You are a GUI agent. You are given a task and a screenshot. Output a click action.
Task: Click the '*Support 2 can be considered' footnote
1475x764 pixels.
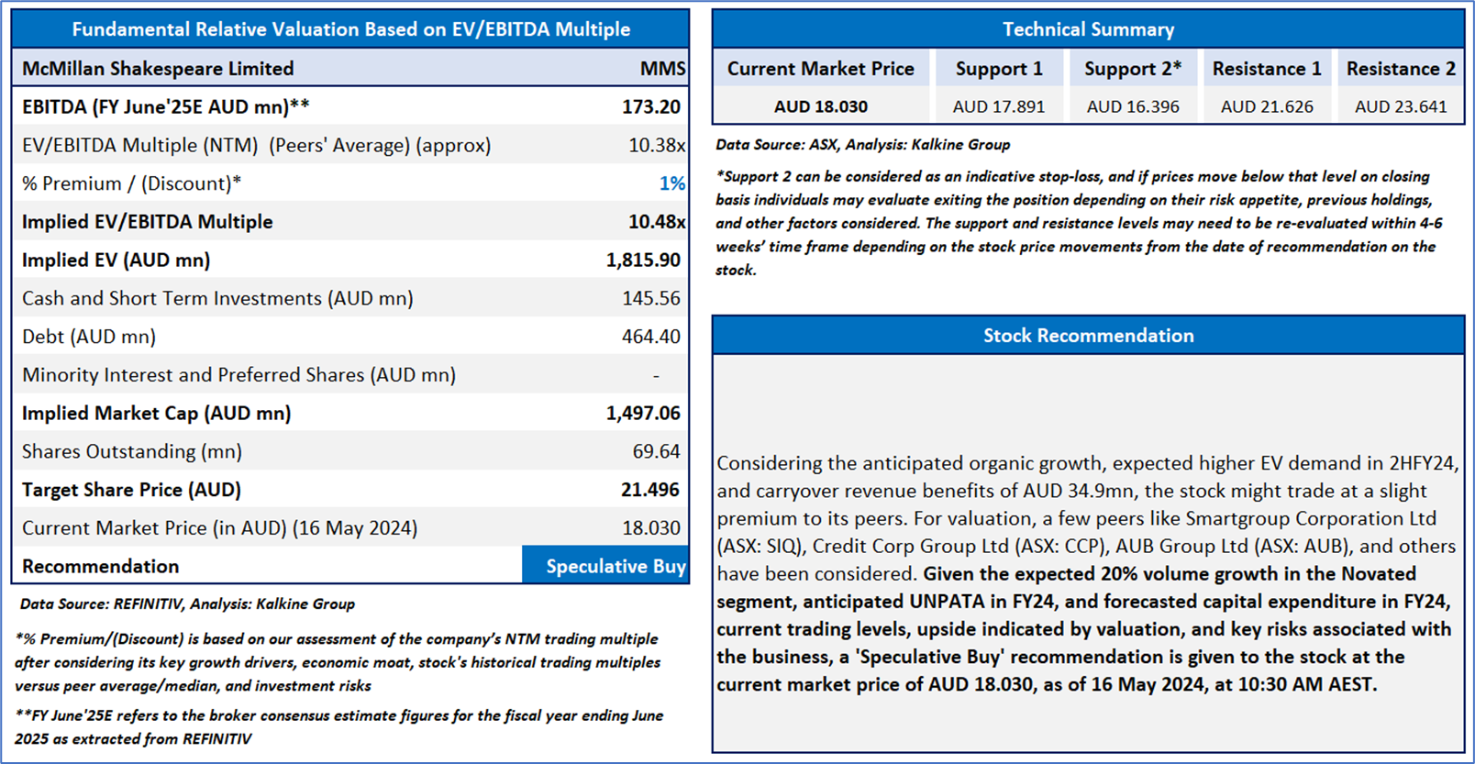(1079, 223)
